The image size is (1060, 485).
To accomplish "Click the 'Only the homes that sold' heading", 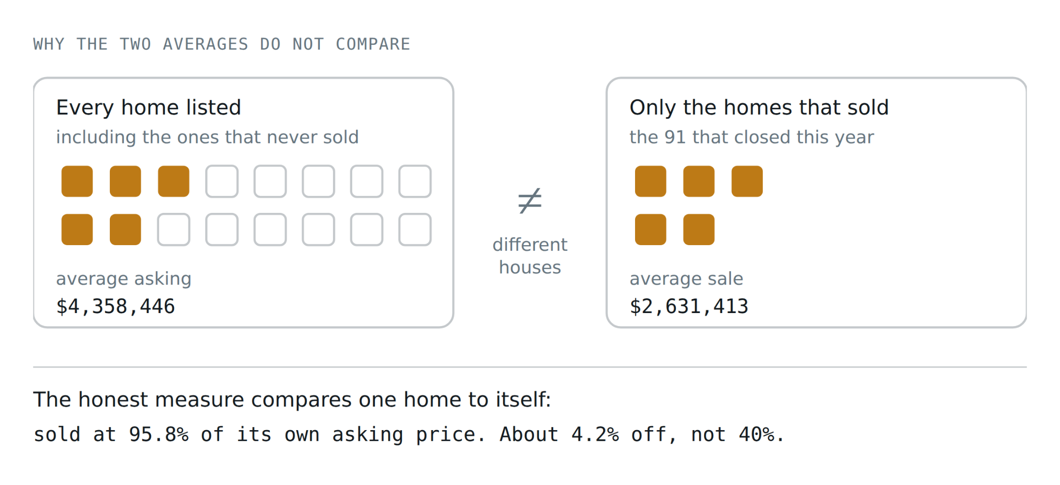I will (759, 107).
